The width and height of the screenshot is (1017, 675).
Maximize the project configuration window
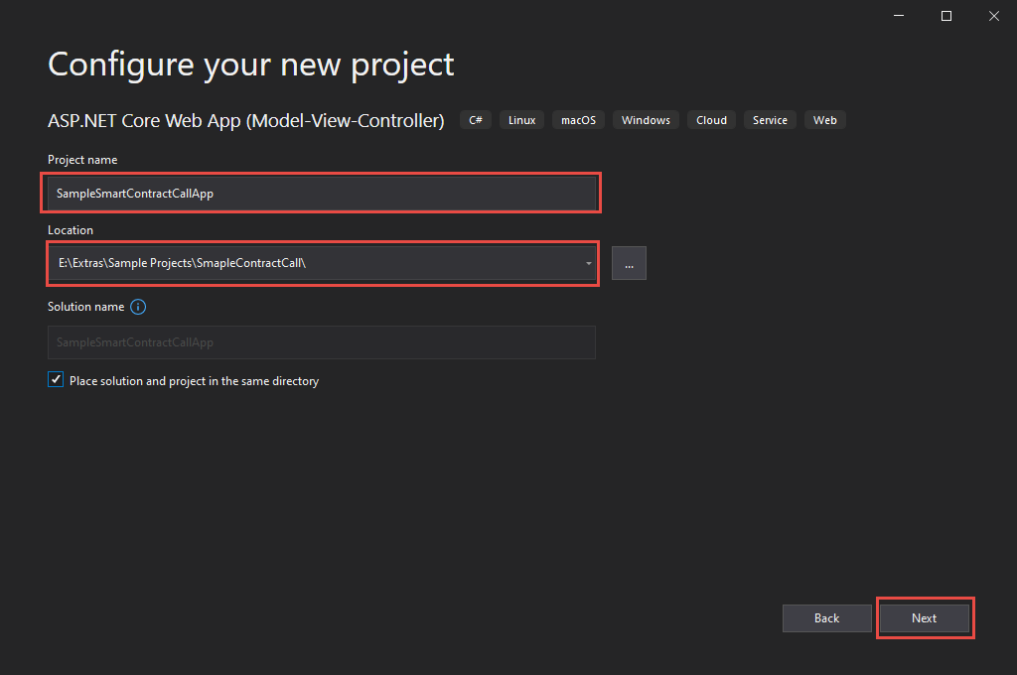click(945, 15)
